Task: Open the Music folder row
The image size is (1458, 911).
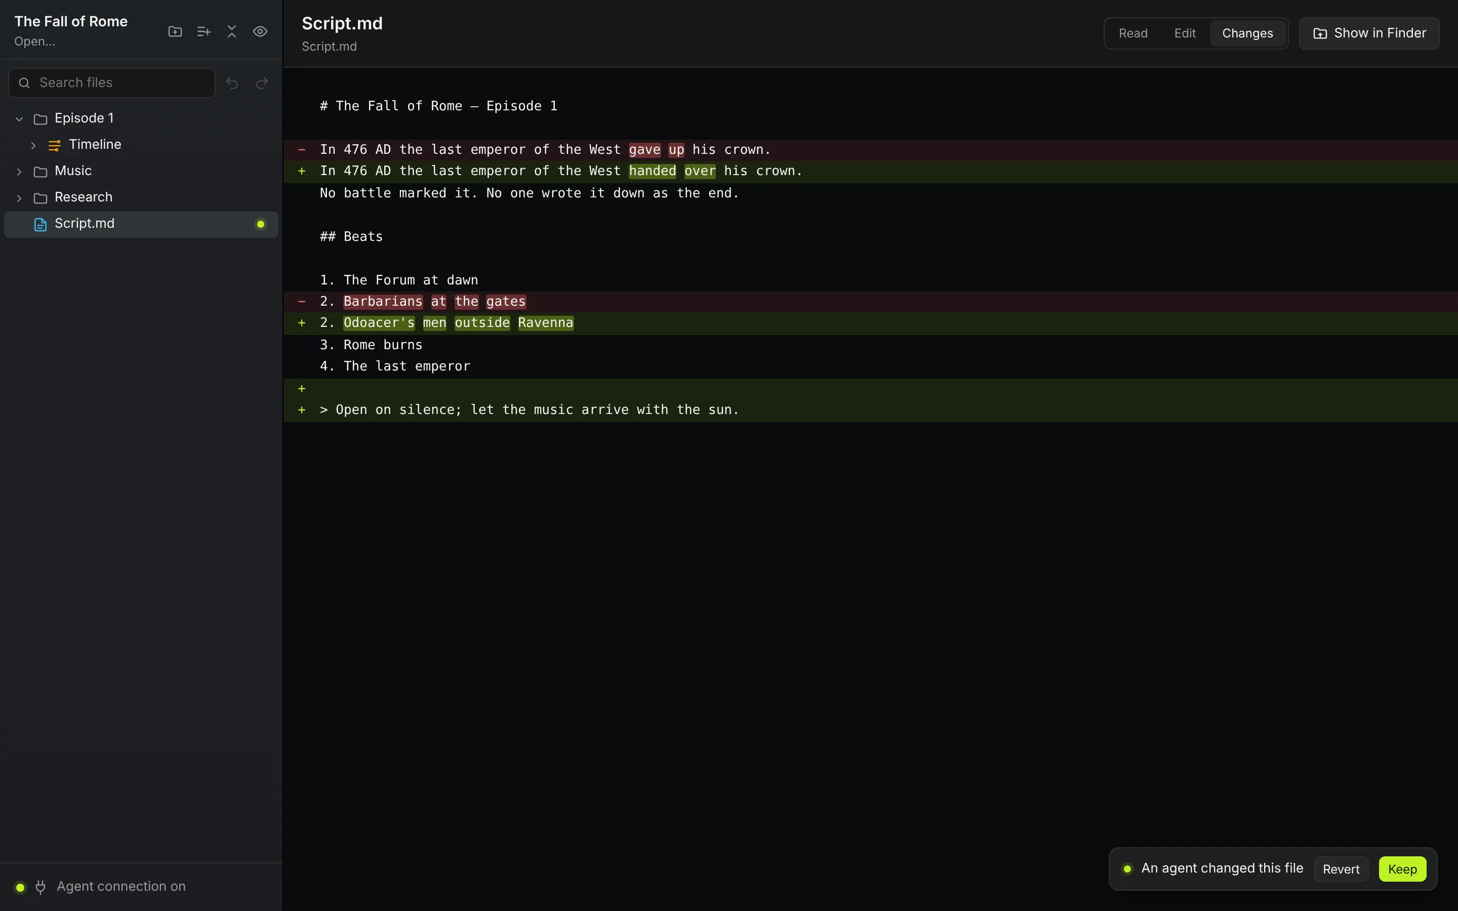Action: click(x=141, y=171)
